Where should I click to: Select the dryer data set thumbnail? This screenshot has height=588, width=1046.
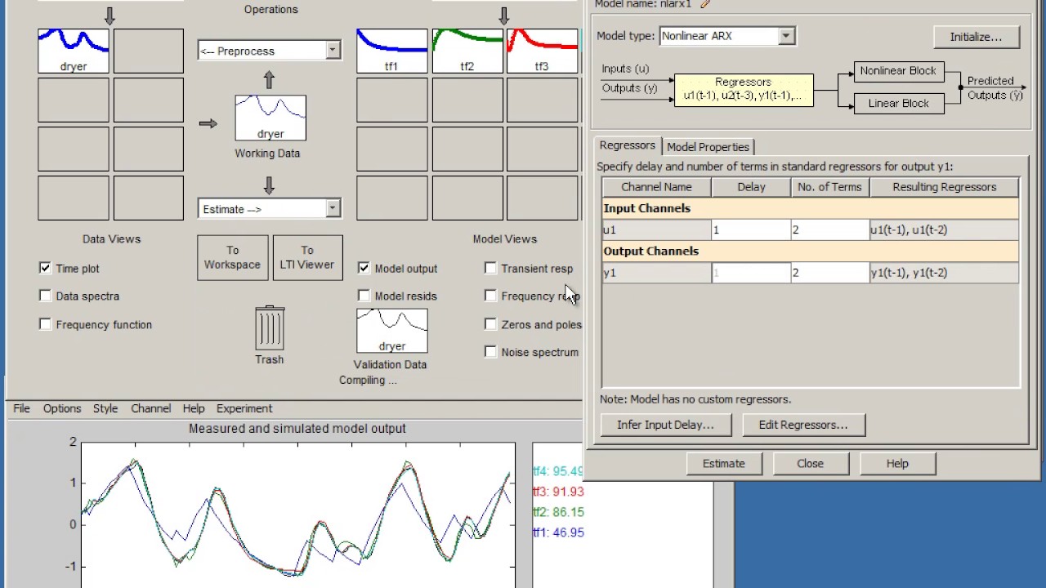74,51
